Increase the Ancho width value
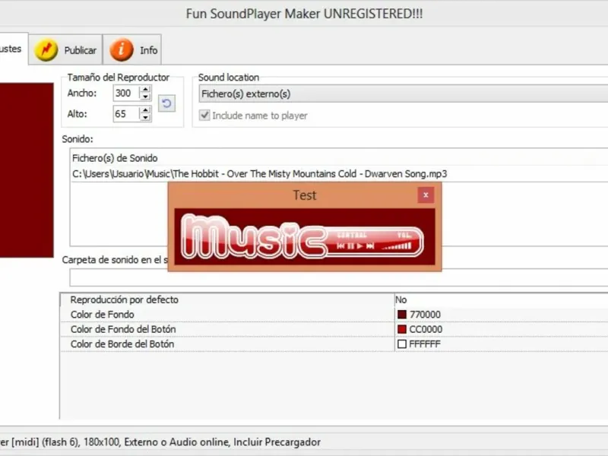The width and height of the screenshot is (608, 456). tap(145, 90)
